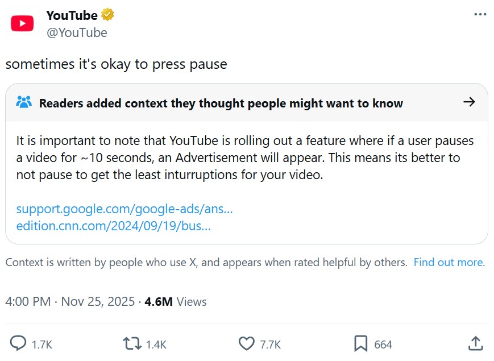Open the support.google.com link

(x=125, y=209)
